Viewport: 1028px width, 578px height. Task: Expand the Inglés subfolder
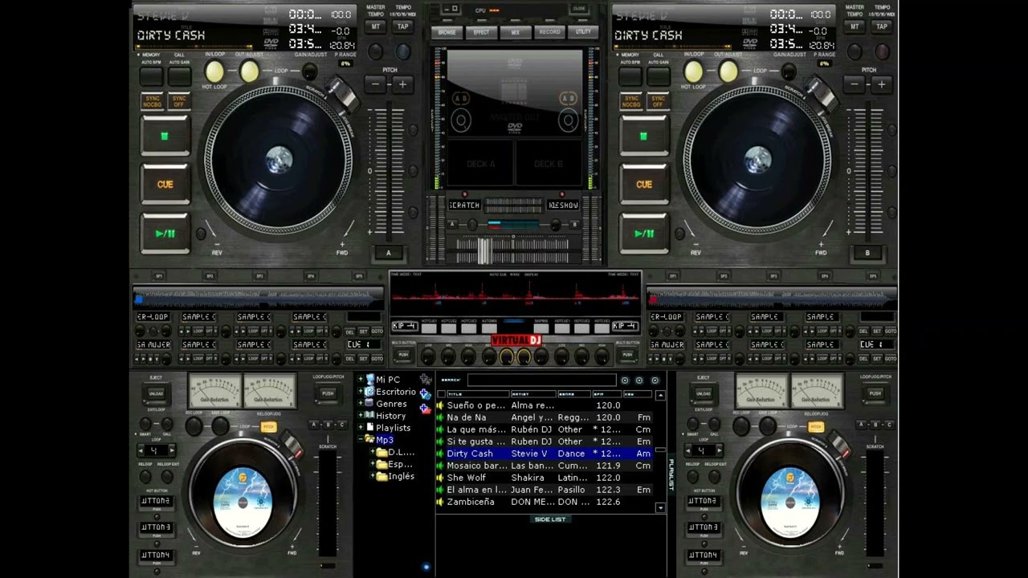[x=373, y=476]
